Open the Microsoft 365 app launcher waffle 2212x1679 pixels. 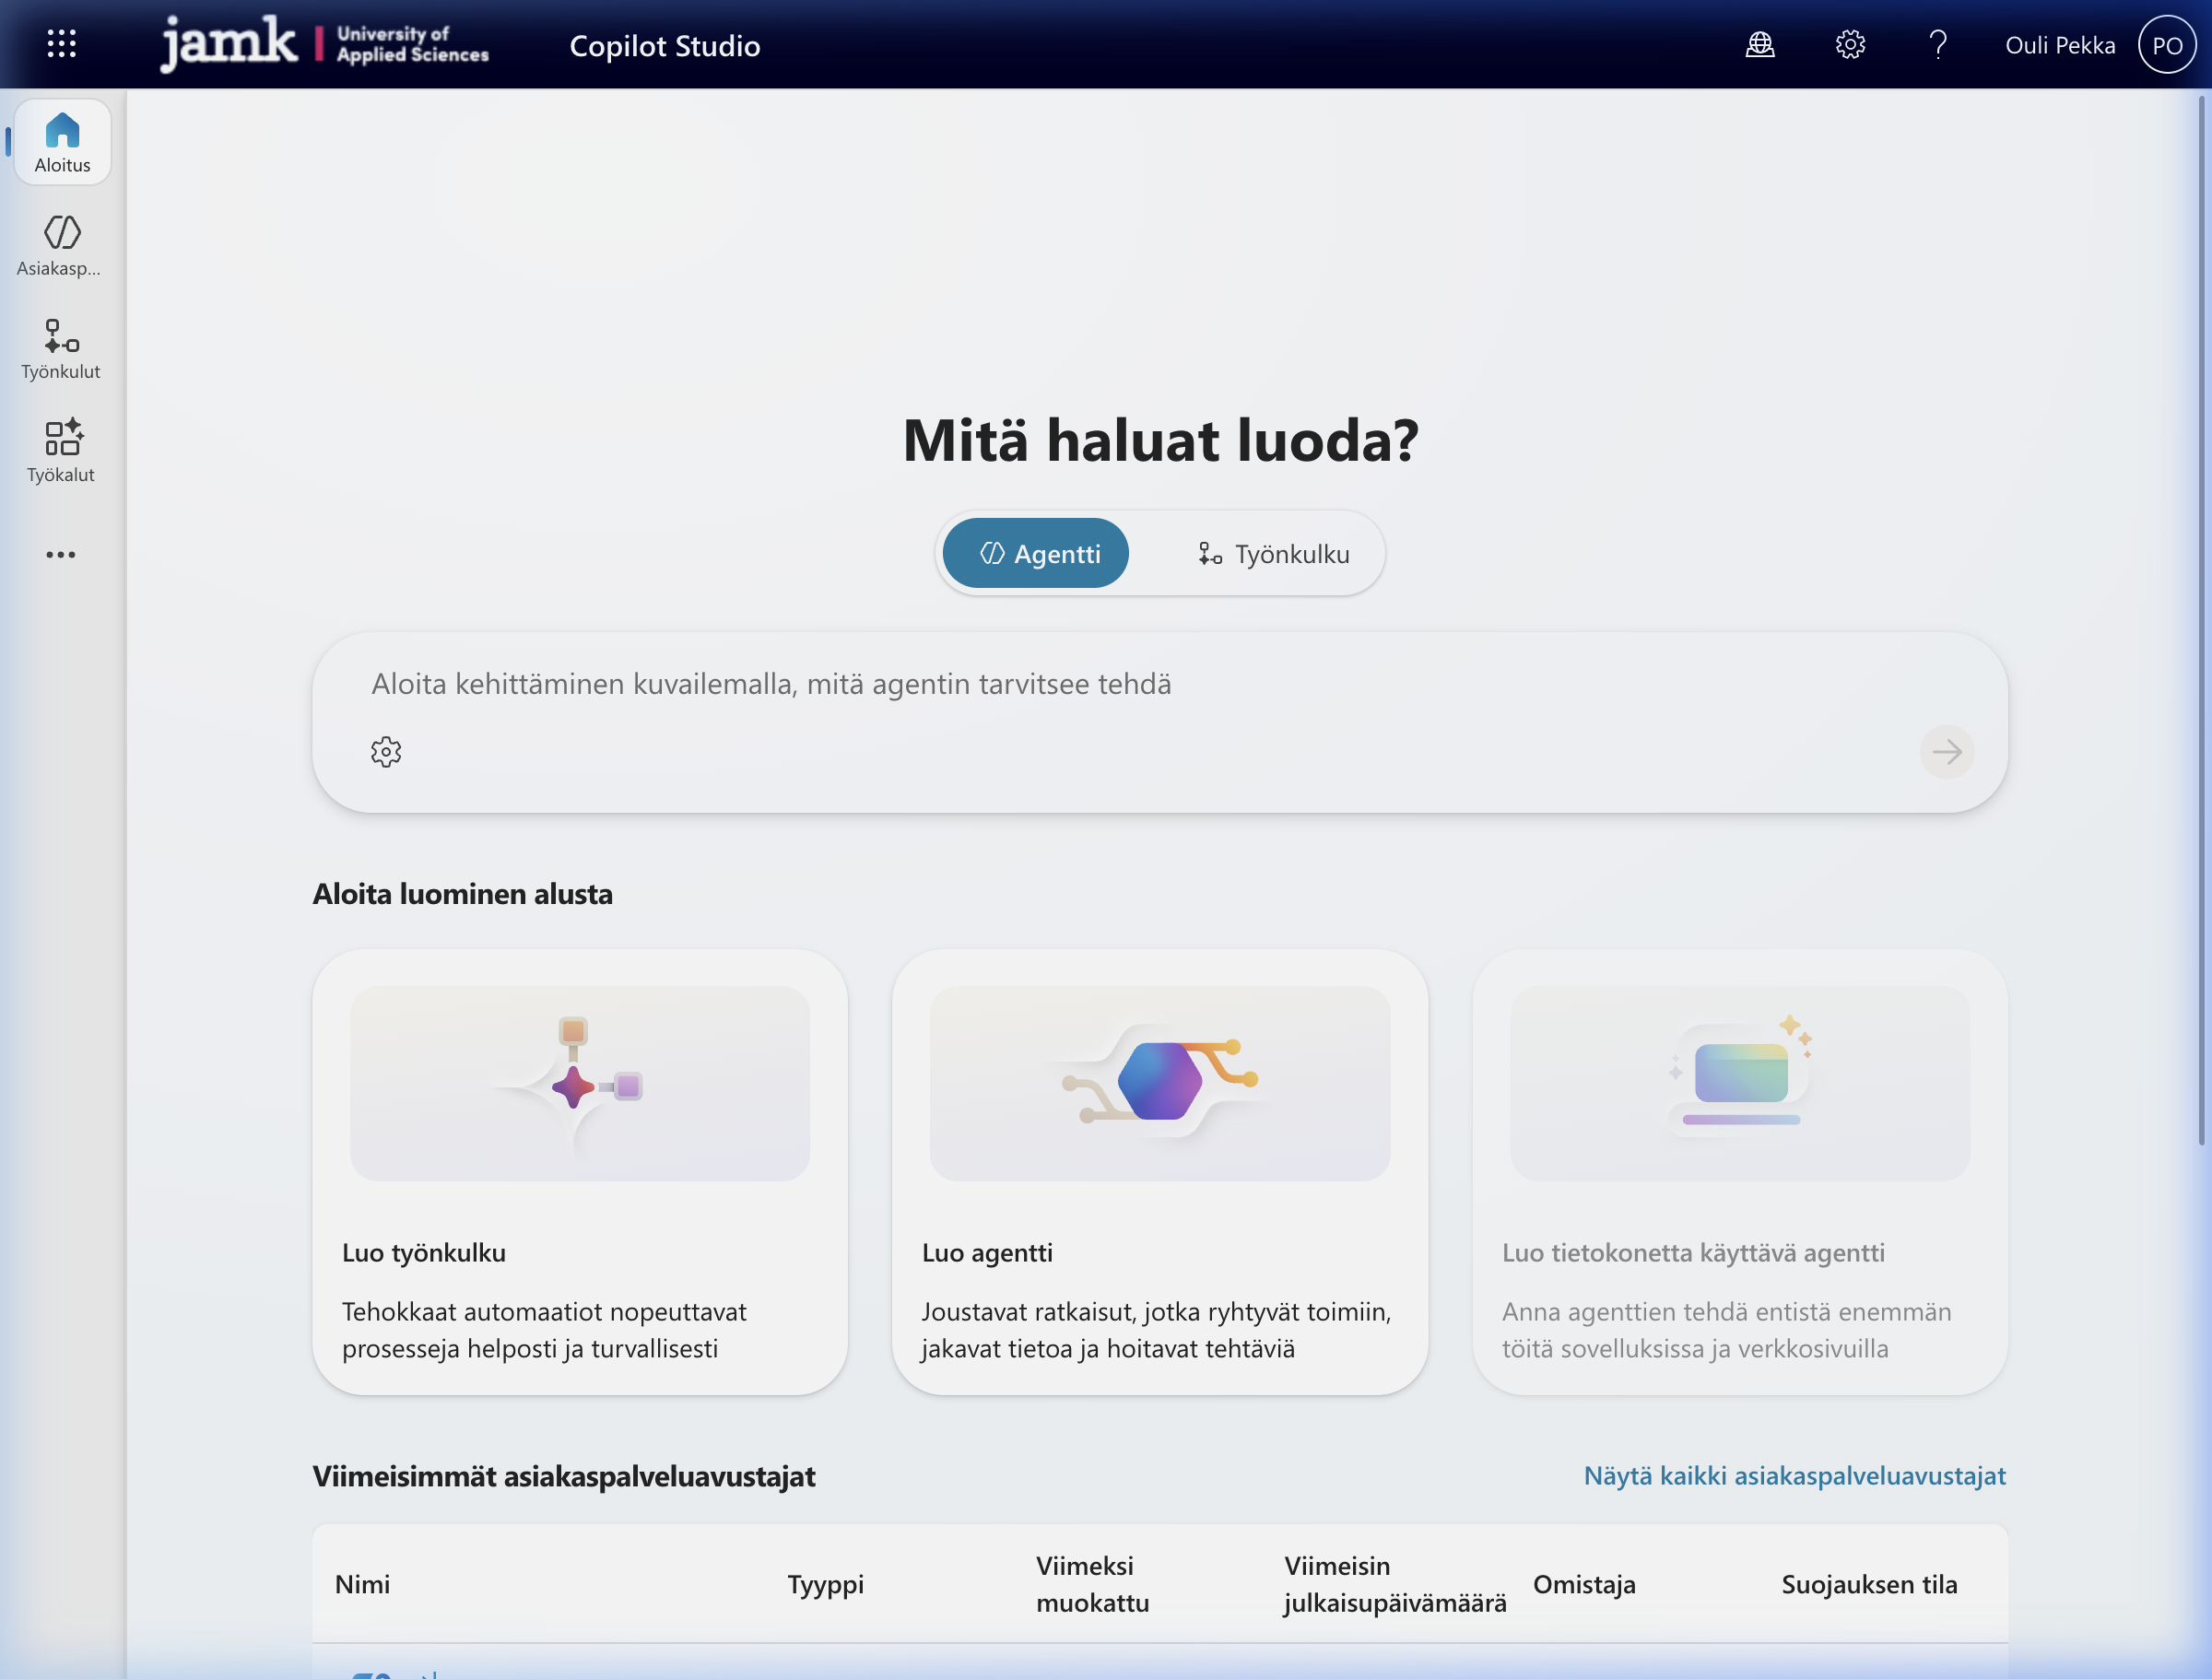click(x=61, y=44)
